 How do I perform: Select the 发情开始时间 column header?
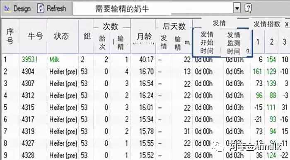click(x=207, y=43)
